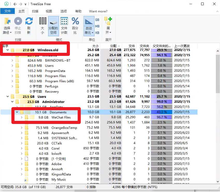The image size is (220, 192).
Task: Collapse the 23.5 GB Users folder
Action: tap(8, 97)
